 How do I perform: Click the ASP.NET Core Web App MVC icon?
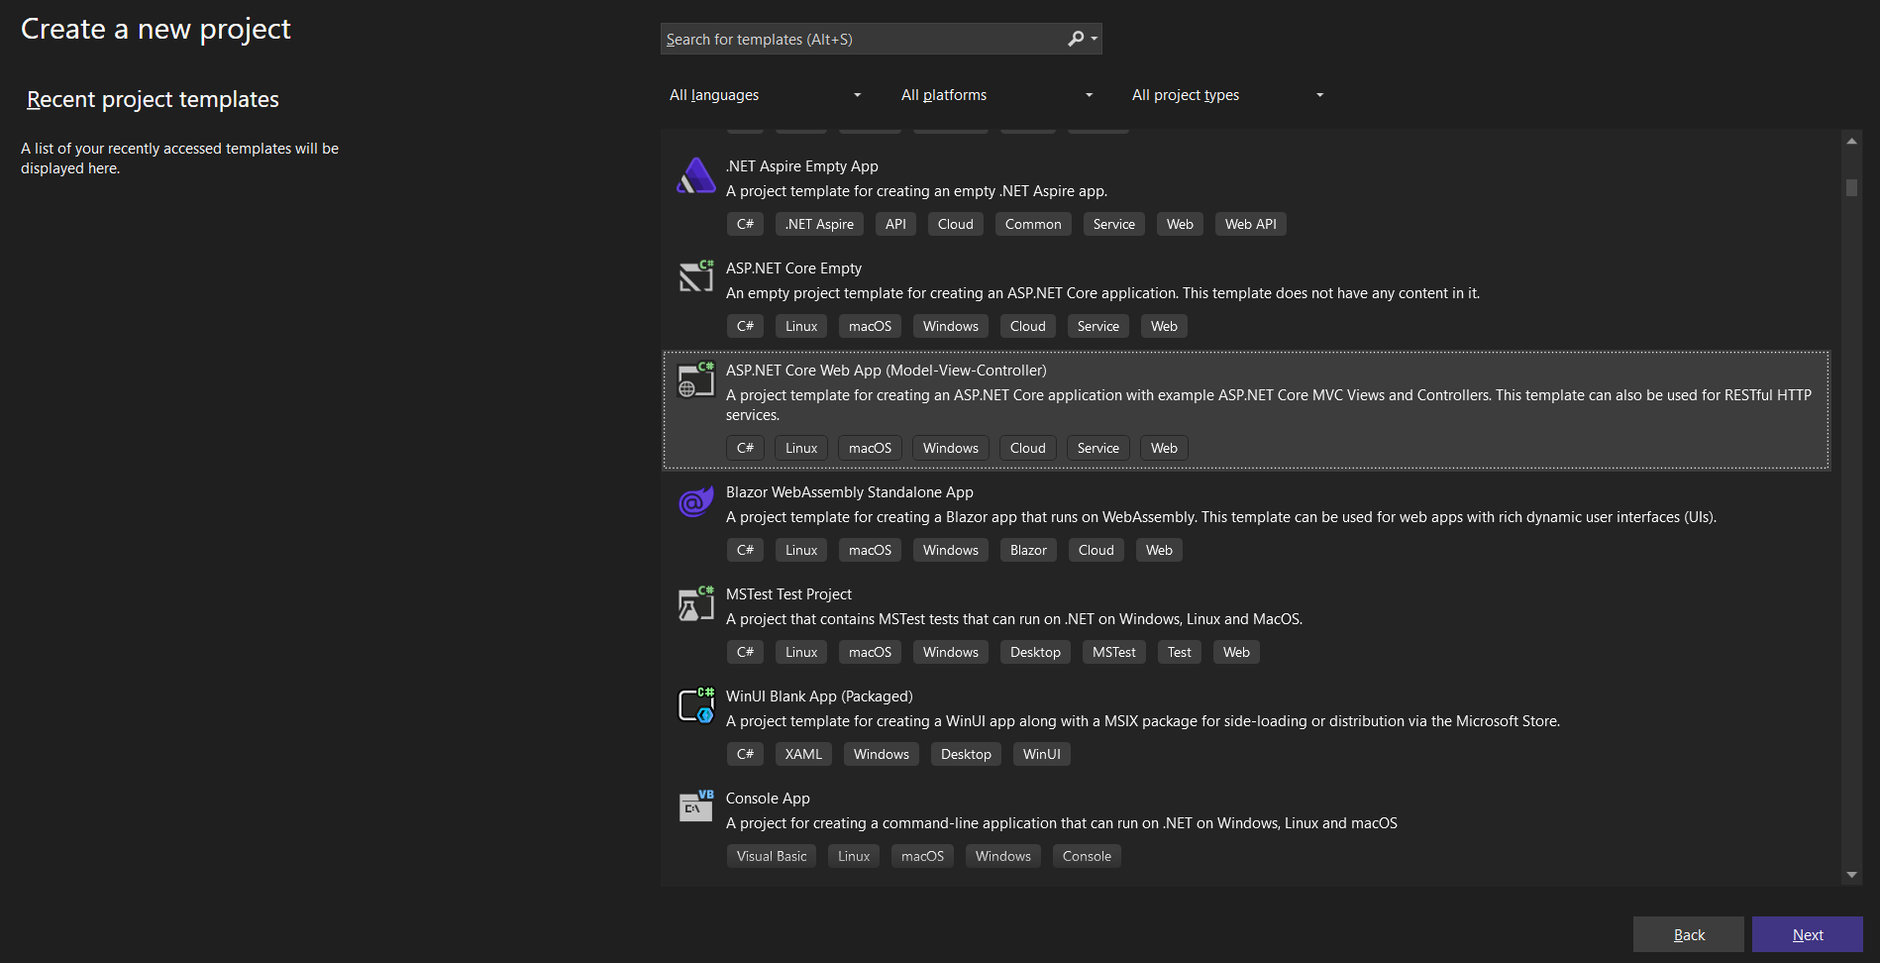[696, 379]
